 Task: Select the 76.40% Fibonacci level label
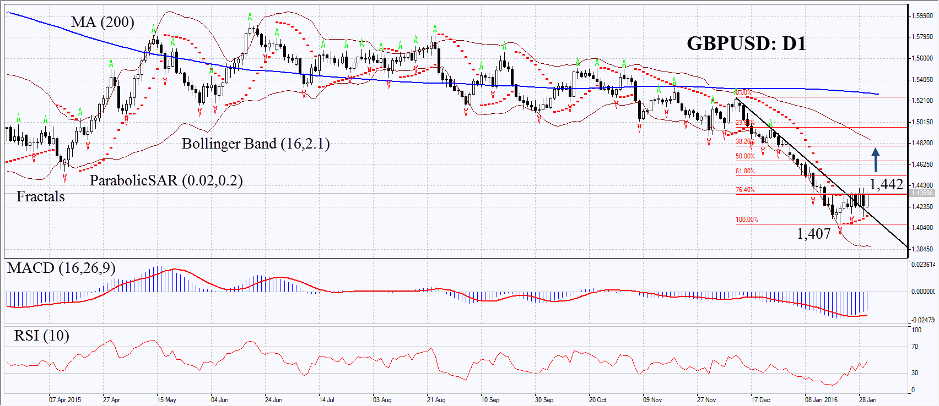[x=745, y=190]
